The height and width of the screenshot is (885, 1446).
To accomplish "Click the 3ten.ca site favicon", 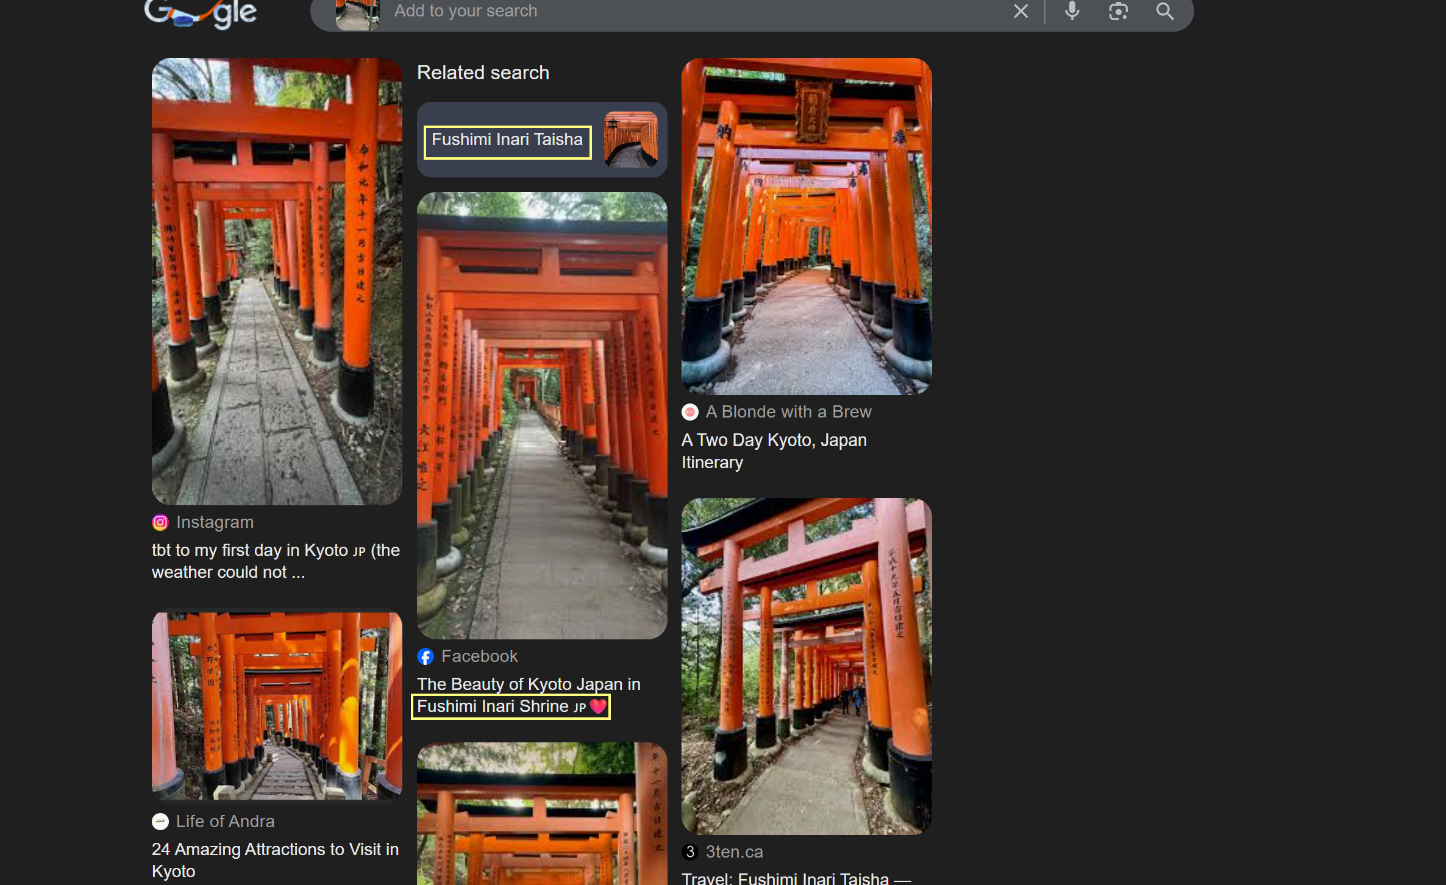I will (x=689, y=851).
